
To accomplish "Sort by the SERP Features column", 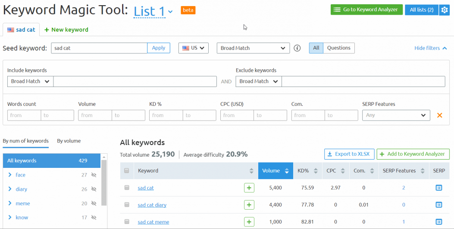I will [423, 171].
